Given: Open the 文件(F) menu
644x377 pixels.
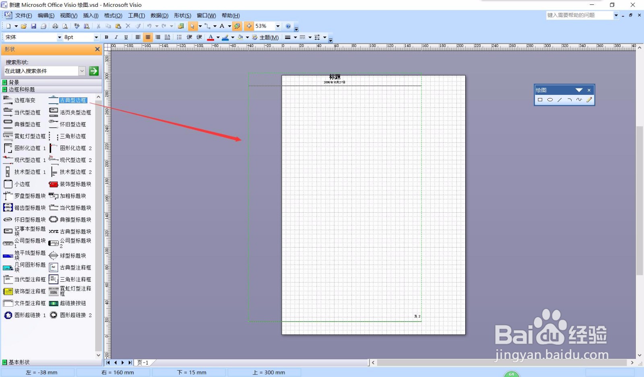Looking at the screenshot, I should pyautogui.click(x=23, y=16).
